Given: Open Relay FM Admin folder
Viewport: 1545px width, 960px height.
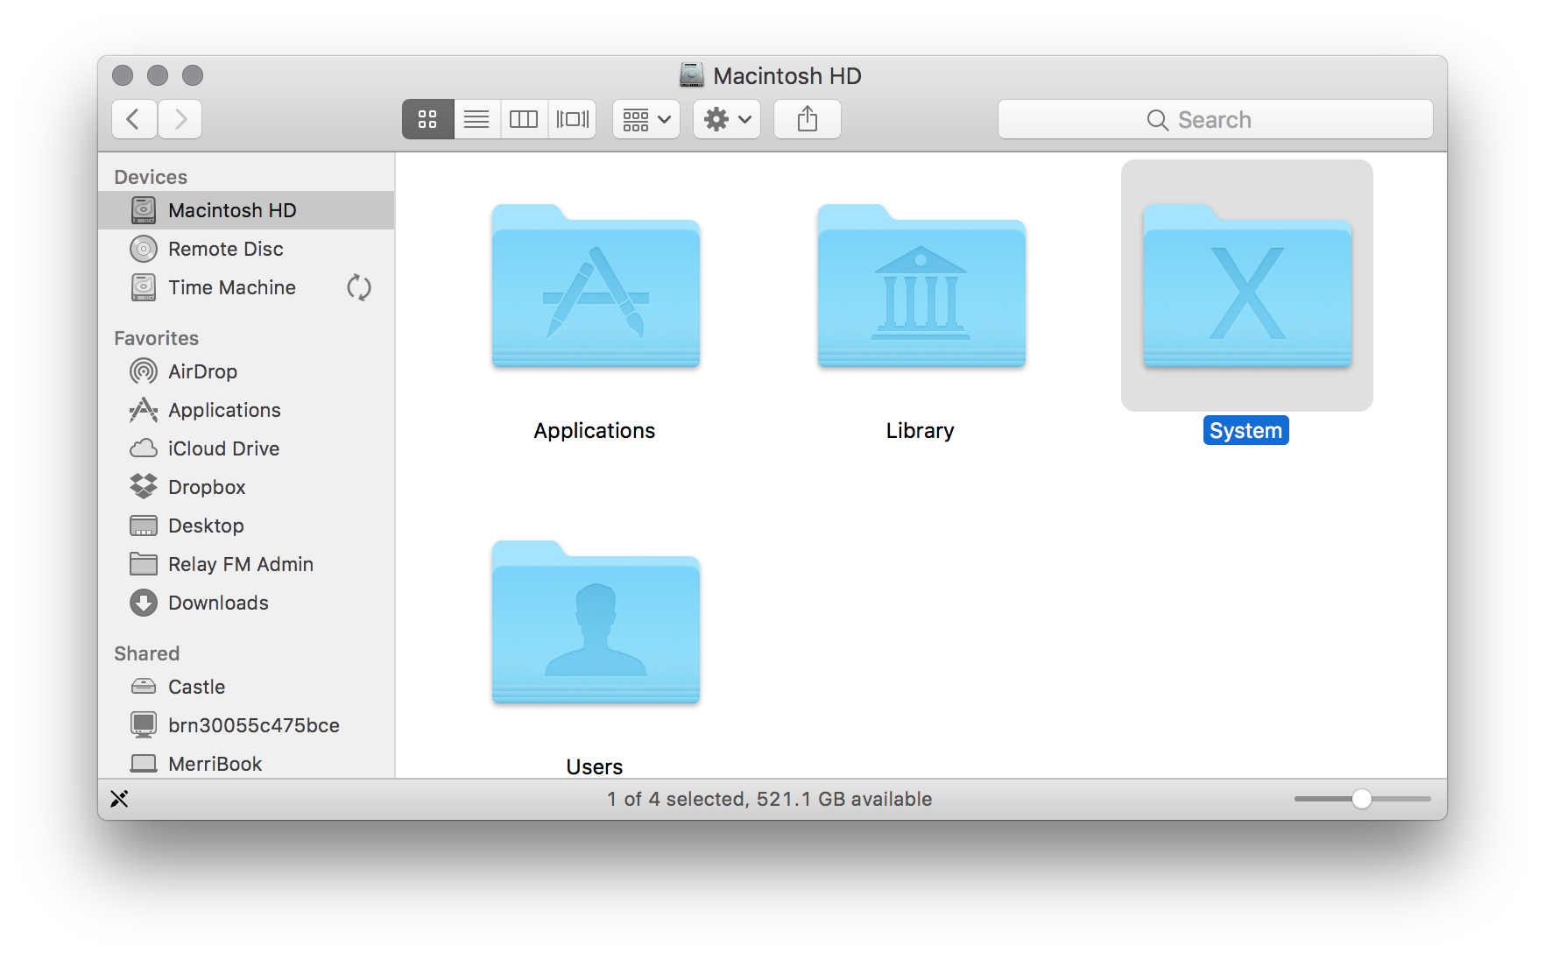Looking at the screenshot, I should click(x=246, y=564).
